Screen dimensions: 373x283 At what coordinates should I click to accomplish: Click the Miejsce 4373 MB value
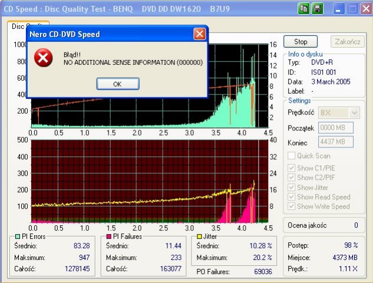(x=345, y=257)
